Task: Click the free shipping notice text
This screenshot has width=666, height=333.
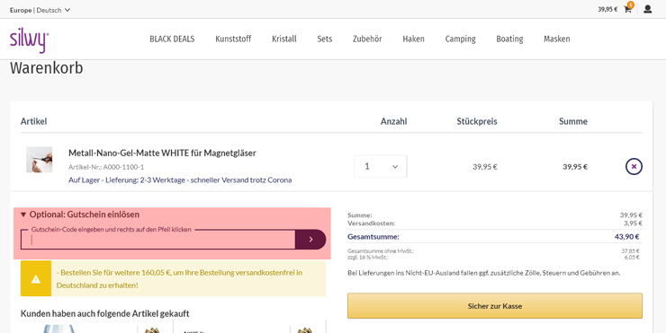Action: [x=179, y=279]
